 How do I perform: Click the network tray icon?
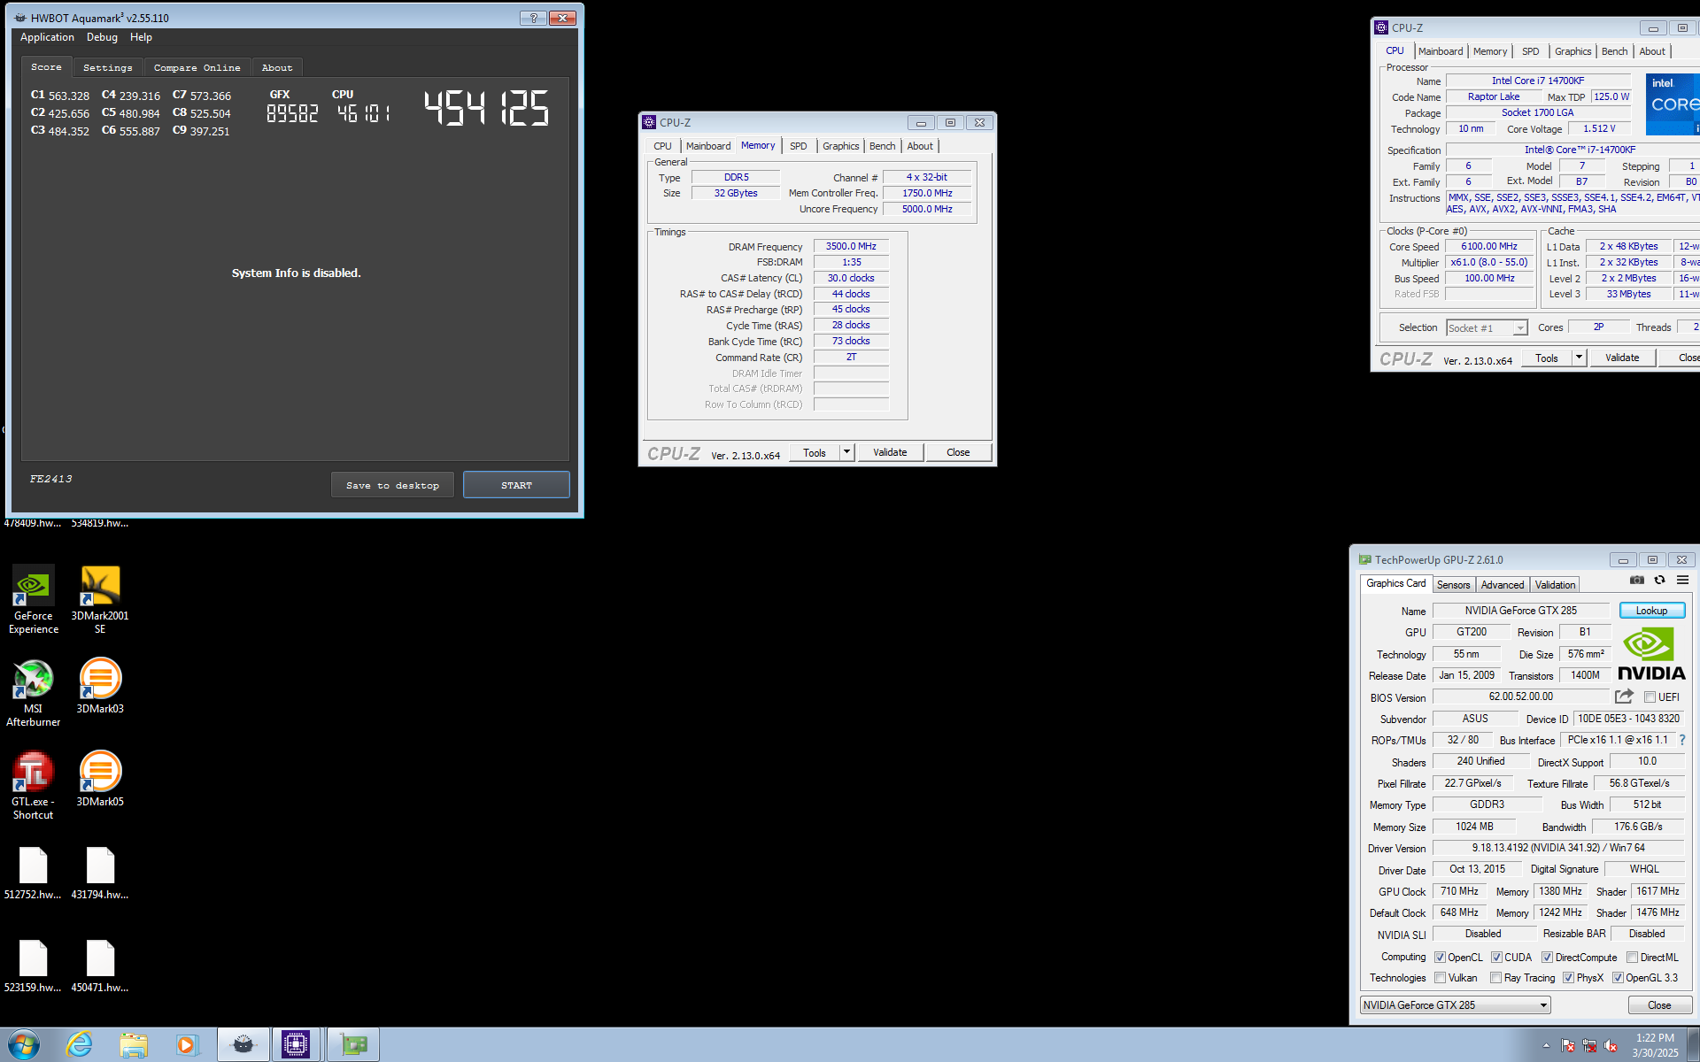(x=1589, y=1046)
